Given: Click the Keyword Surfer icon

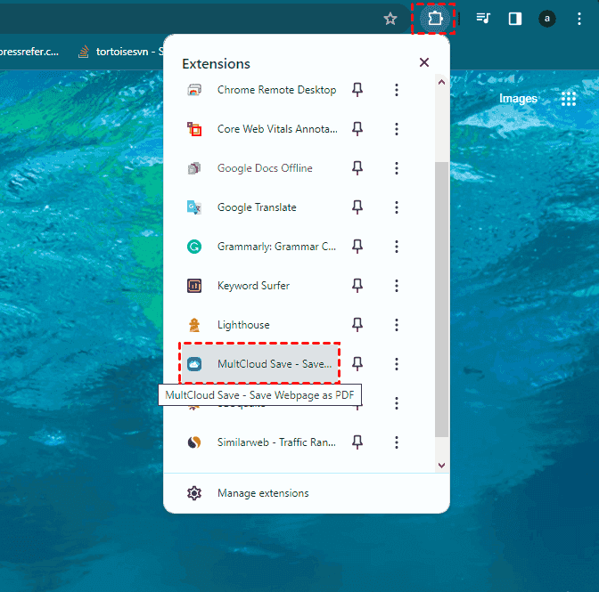Looking at the screenshot, I should pyautogui.click(x=194, y=286).
